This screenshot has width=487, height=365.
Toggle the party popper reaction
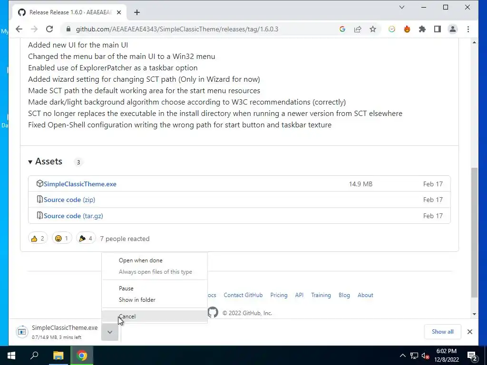tap(86, 239)
